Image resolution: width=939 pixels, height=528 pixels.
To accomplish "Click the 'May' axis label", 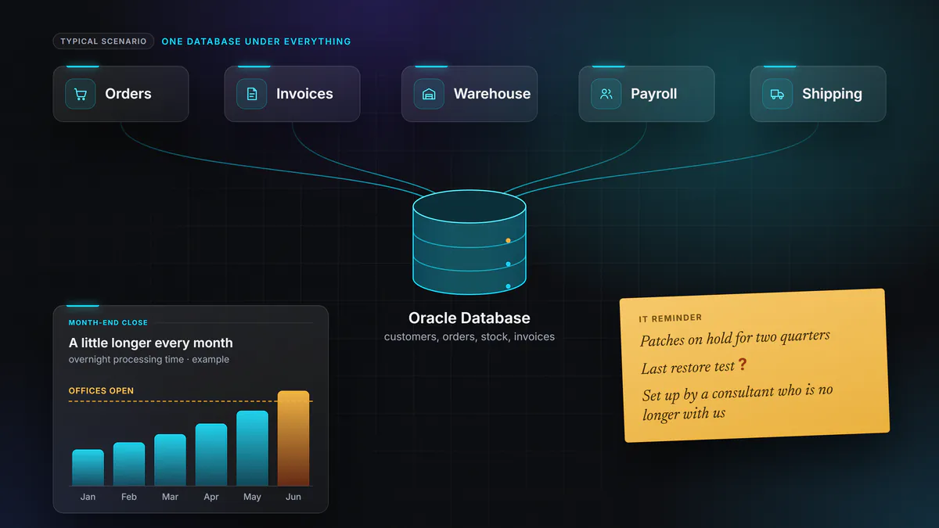I will 252,497.
